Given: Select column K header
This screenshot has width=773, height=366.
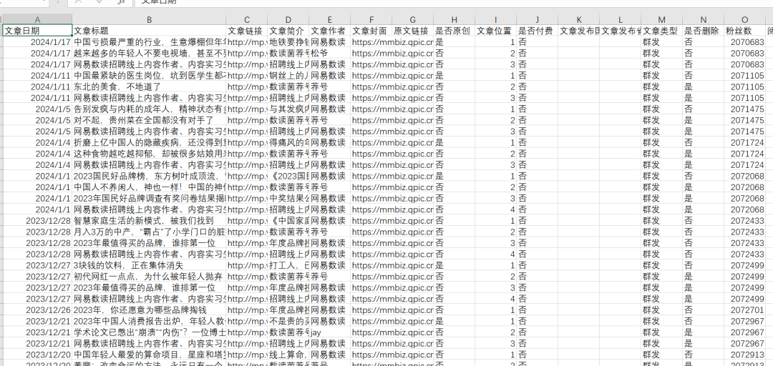Looking at the screenshot, I should click(579, 20).
